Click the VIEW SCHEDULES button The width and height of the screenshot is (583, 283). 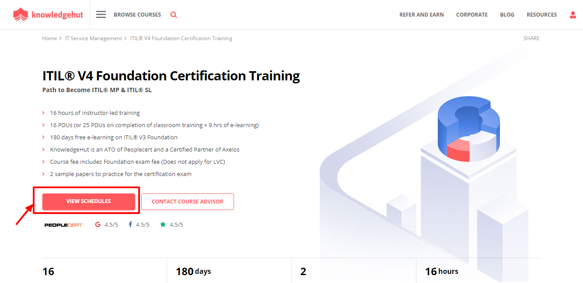click(x=89, y=201)
